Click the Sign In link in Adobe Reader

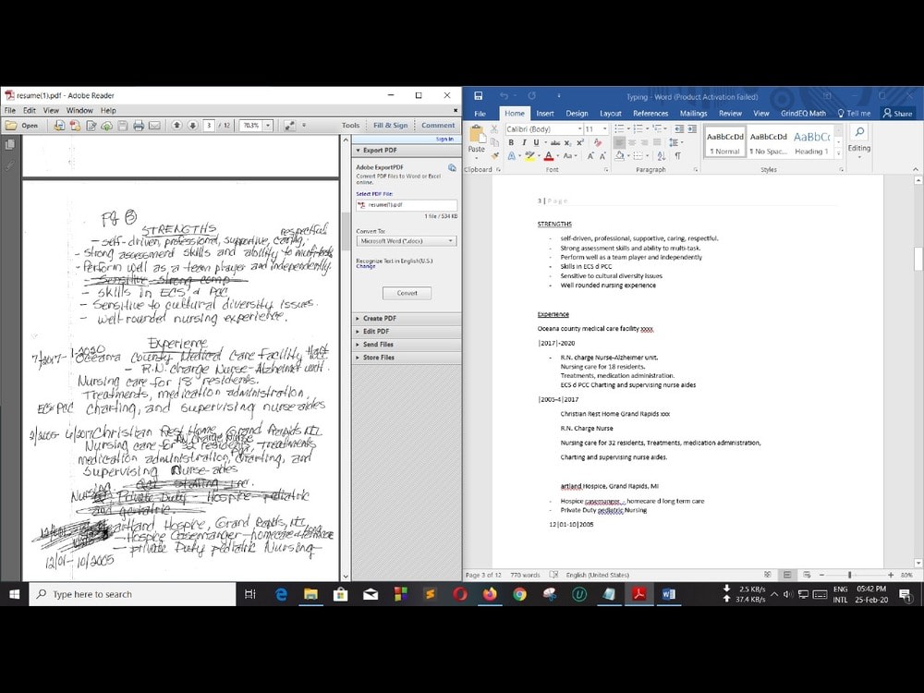pos(445,140)
